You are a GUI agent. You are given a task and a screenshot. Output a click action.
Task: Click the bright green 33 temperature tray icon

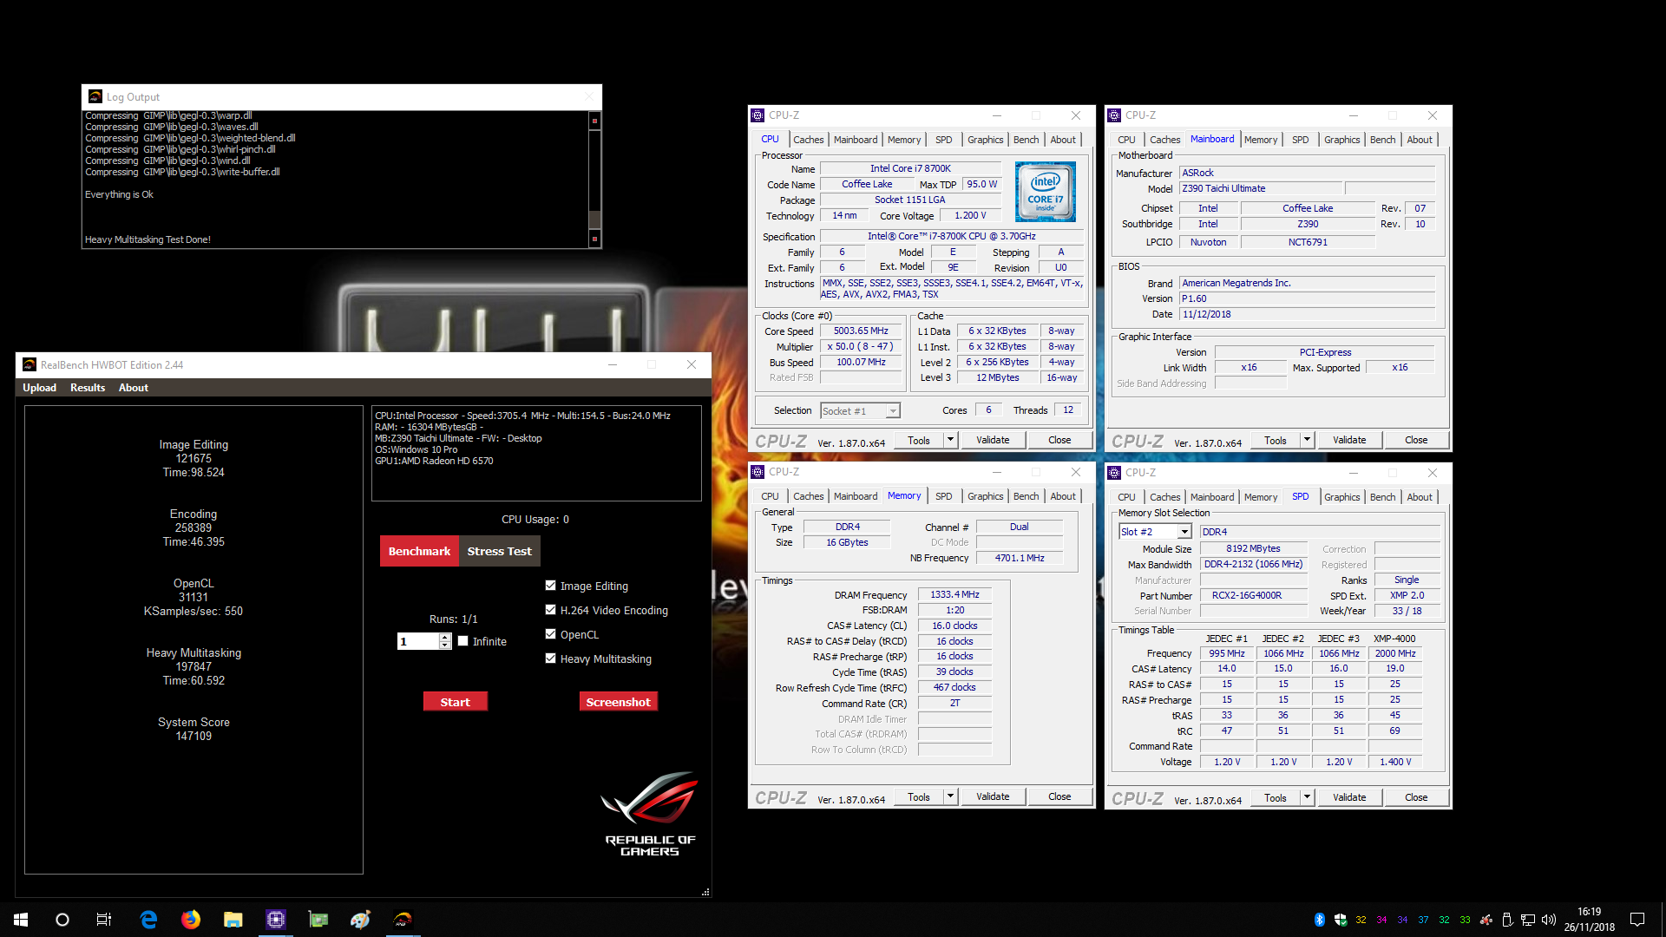point(1465,920)
